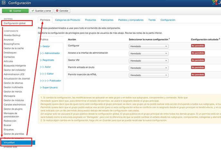Screen dimensions: 221x150
Task: Open Buscar in the component list
Action: coord(7,125)
